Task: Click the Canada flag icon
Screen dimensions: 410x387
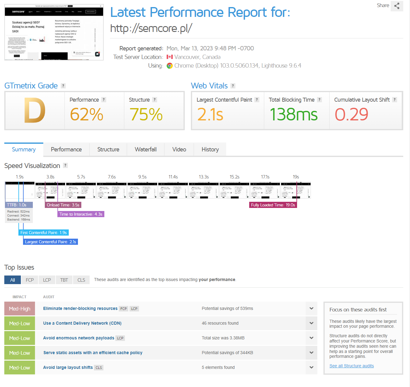Action: point(170,57)
